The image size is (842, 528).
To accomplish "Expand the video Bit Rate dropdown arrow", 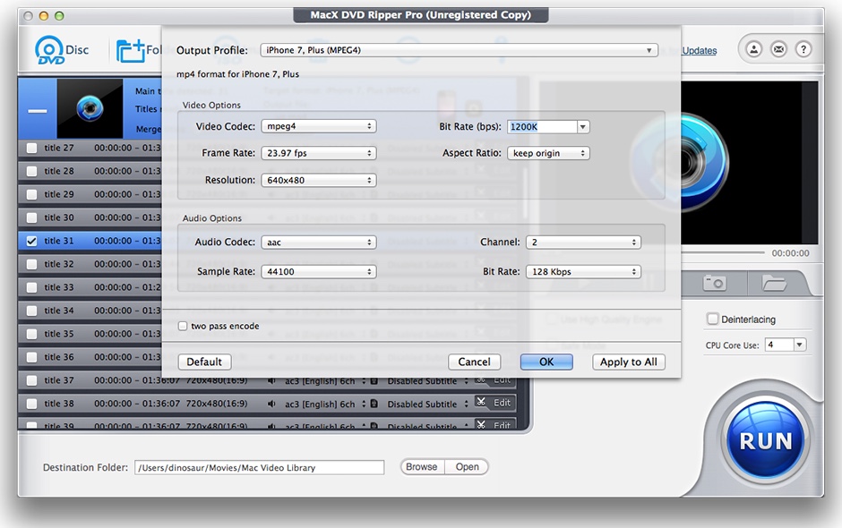I will point(582,127).
